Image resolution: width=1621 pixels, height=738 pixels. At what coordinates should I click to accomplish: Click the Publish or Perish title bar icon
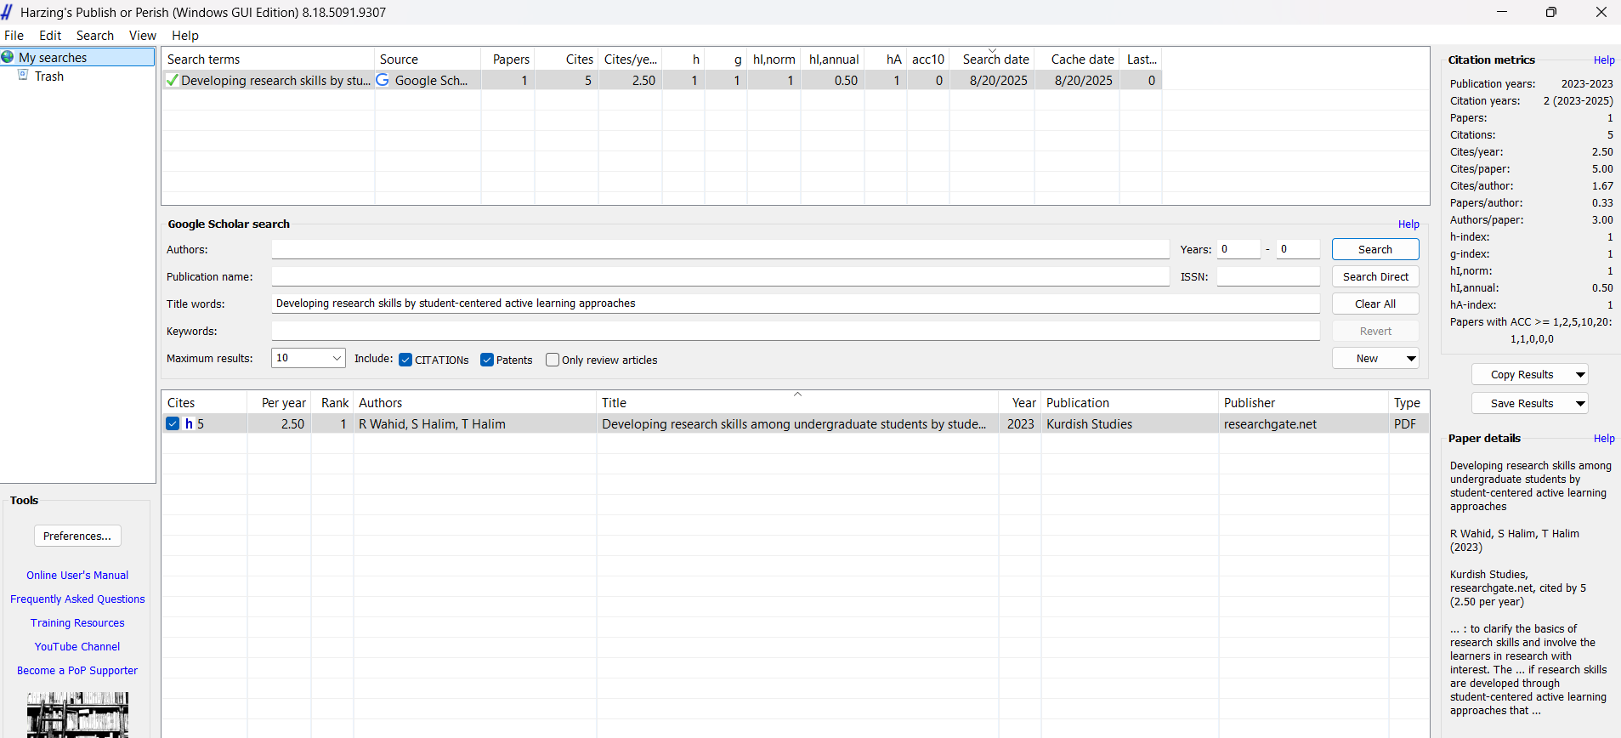pos(8,12)
